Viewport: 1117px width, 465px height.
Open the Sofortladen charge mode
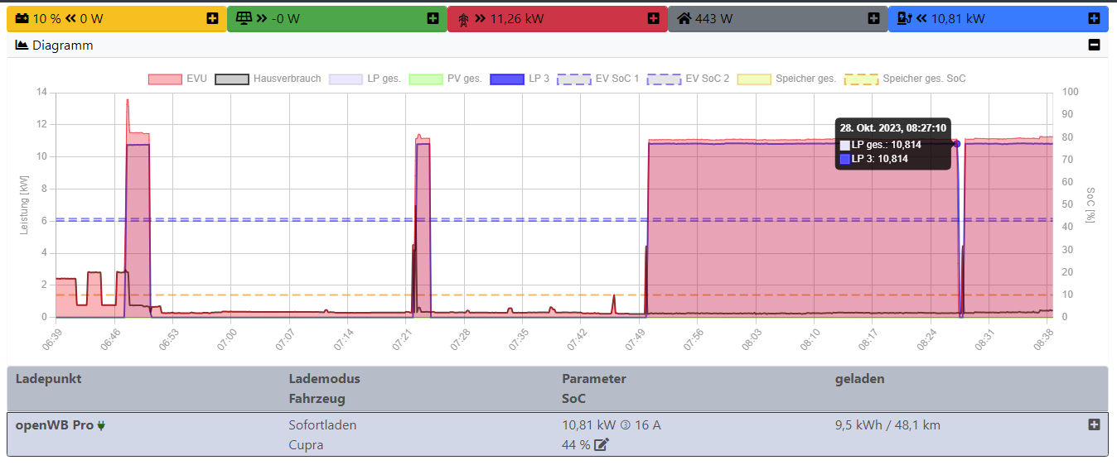click(322, 425)
